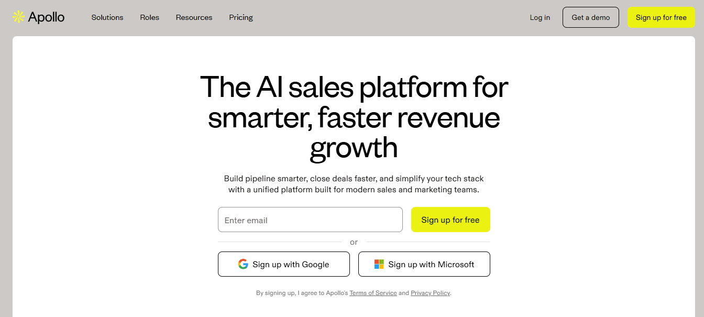Open the Log in page
Viewport: 704px width, 317px height.
click(x=540, y=17)
